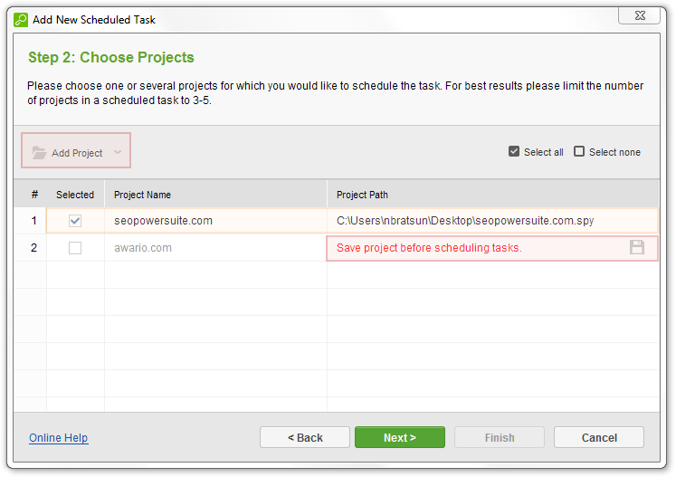Go back with the Back button
Viewport: 676px width, 477px height.
pos(305,438)
